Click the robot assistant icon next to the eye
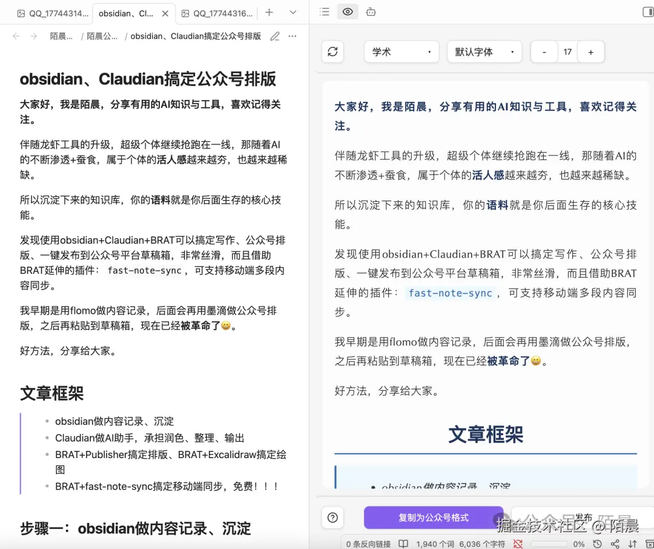The image size is (654, 549). (370, 12)
